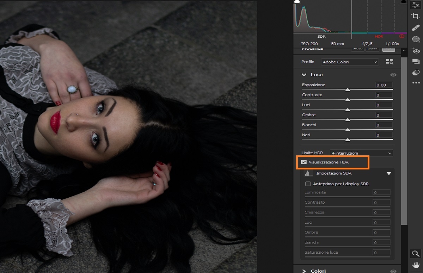The image size is (423, 273).
Task: Select the Healing brush tool
Action: coord(416,27)
